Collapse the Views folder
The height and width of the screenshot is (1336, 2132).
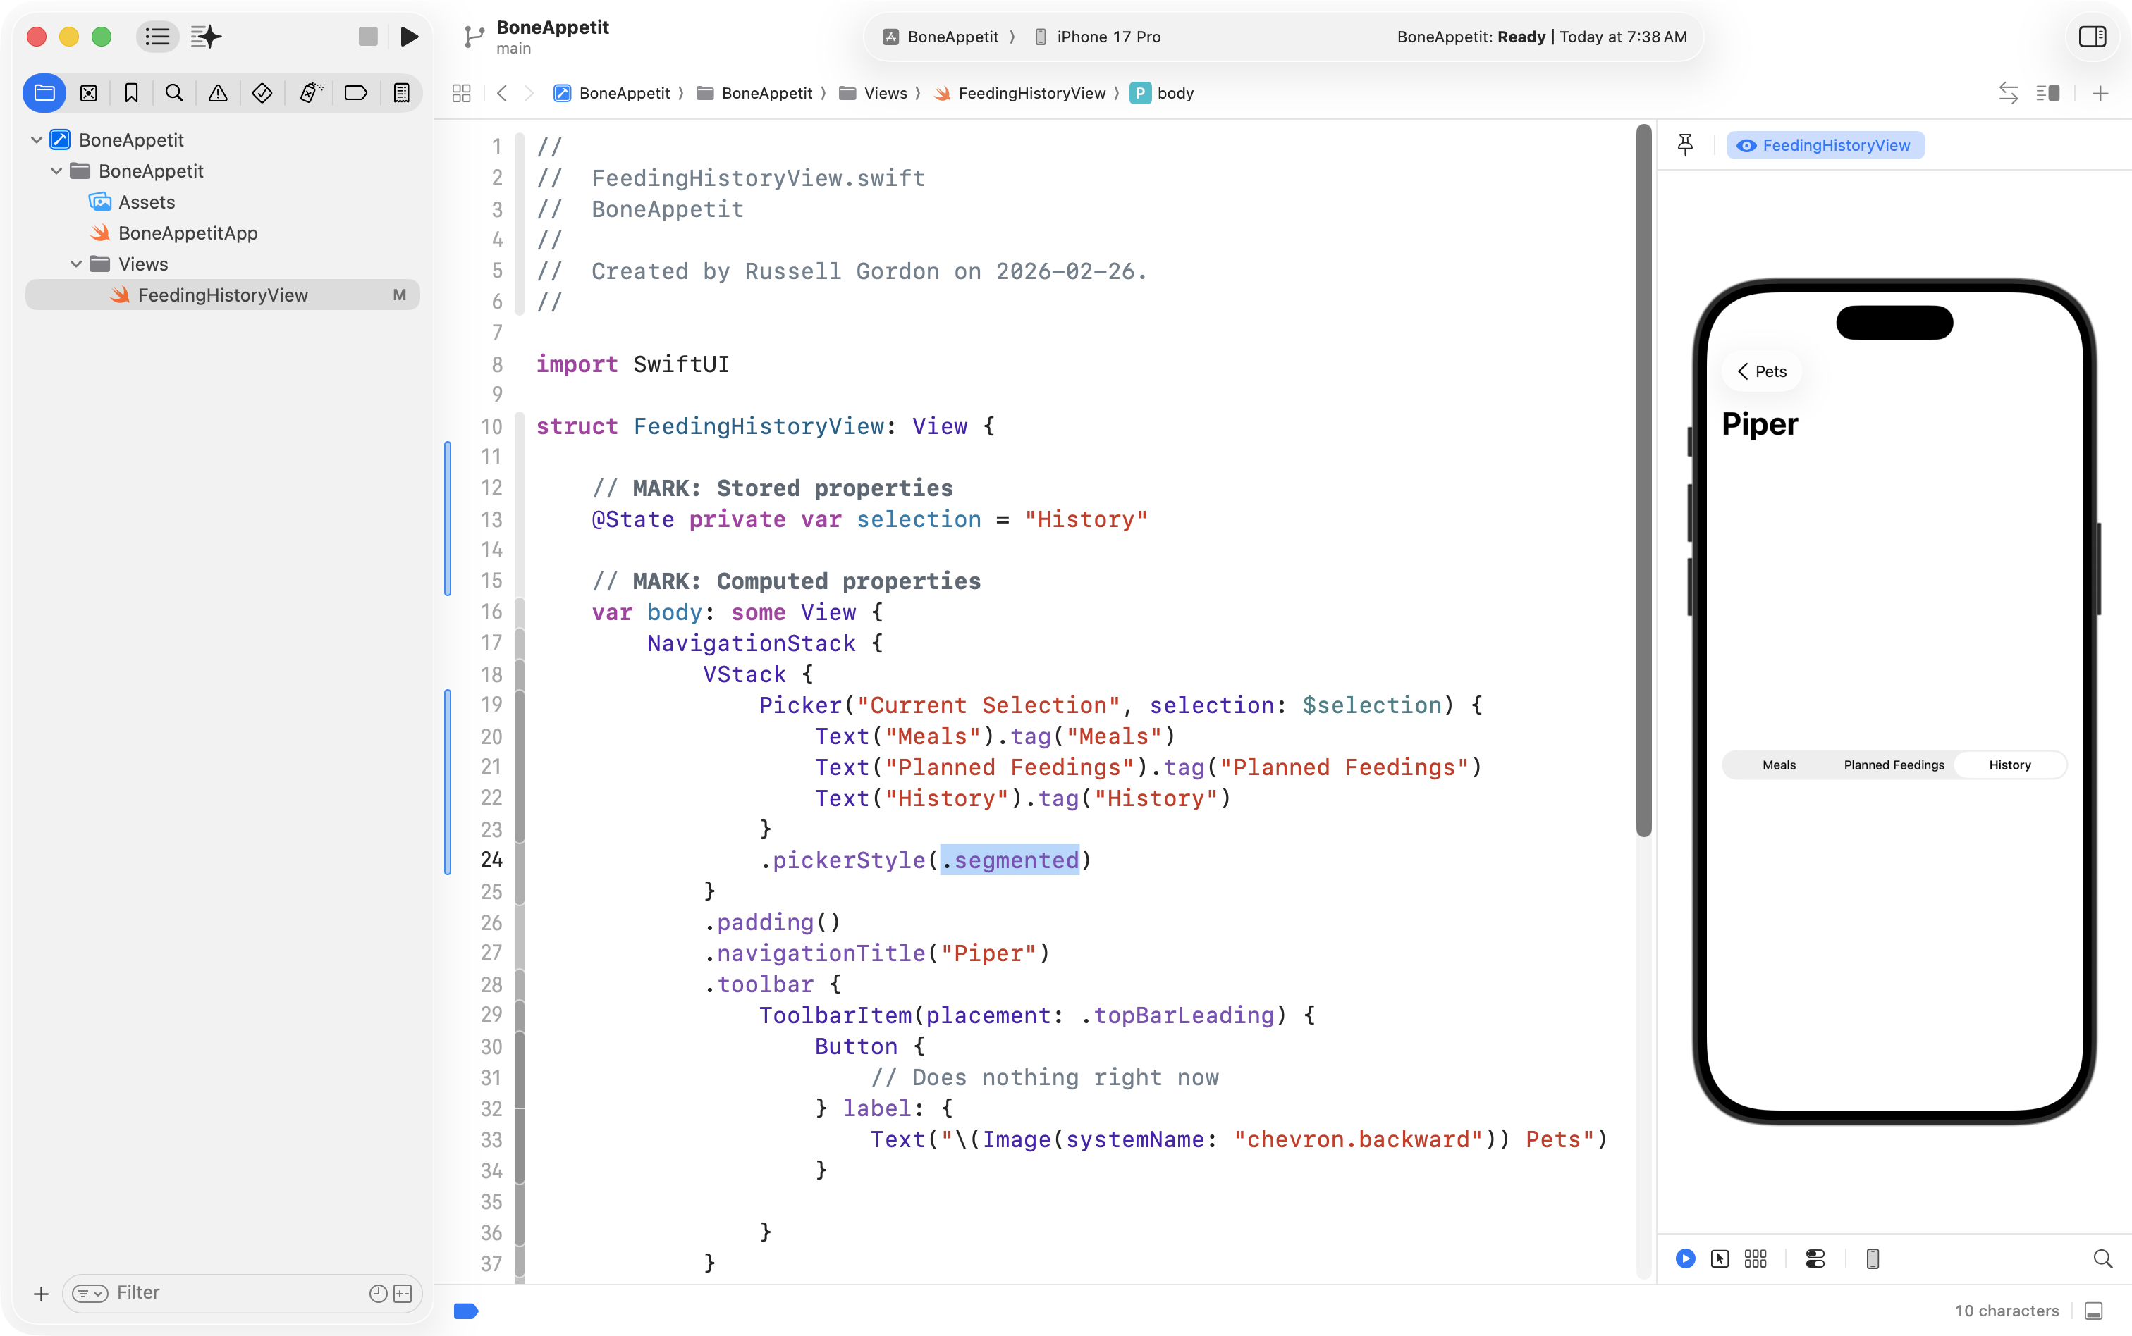coord(76,264)
